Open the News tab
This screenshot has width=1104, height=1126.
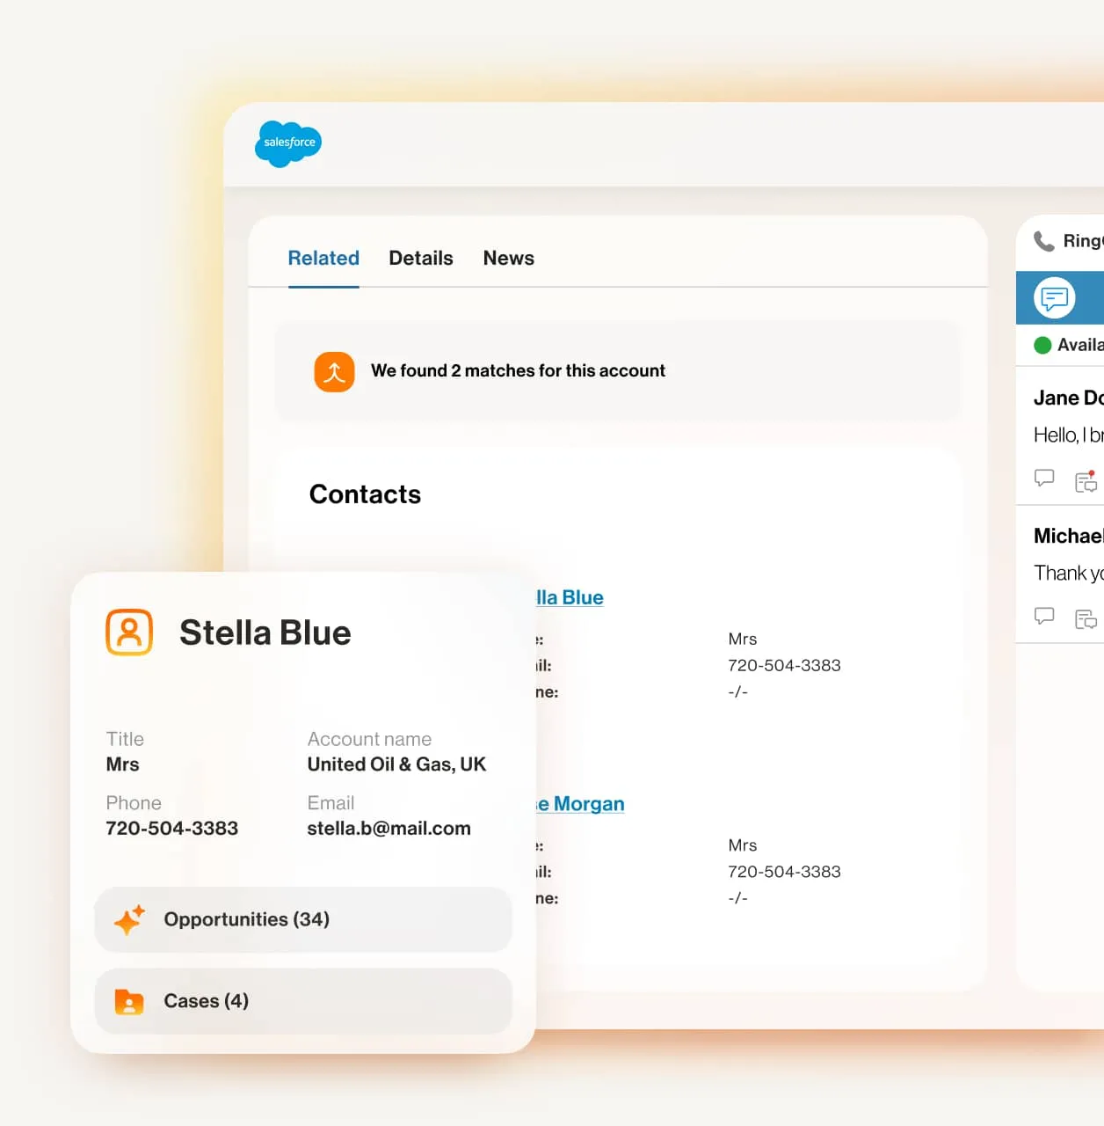tap(508, 259)
